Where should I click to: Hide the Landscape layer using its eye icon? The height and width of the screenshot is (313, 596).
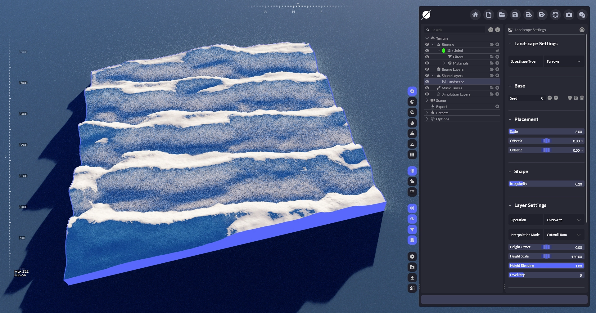click(427, 82)
